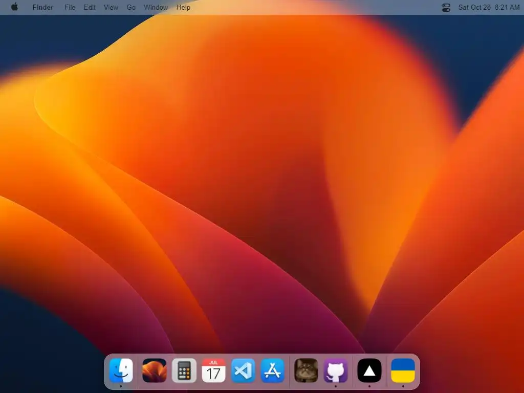524x393 pixels.
Task: Open the Apple menu
Action: [x=14, y=7]
